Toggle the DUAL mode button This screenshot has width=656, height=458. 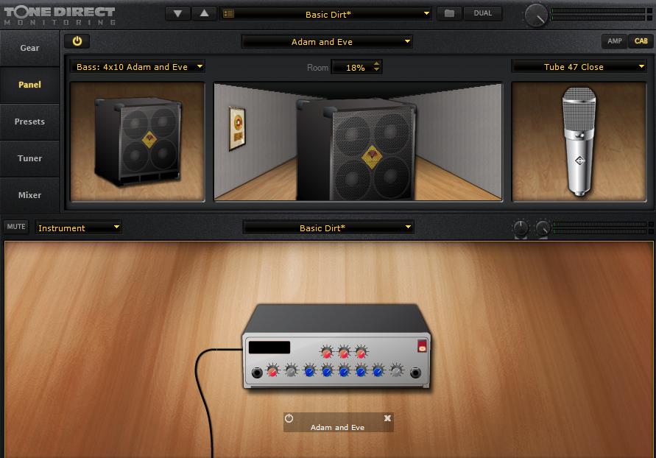[x=483, y=13]
